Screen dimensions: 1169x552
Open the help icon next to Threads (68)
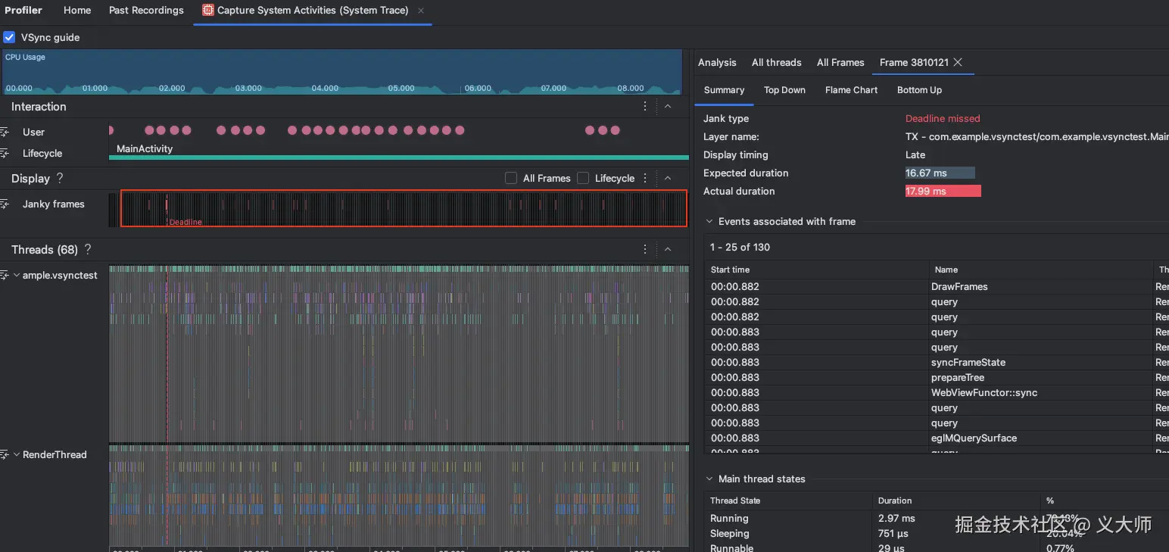click(88, 250)
